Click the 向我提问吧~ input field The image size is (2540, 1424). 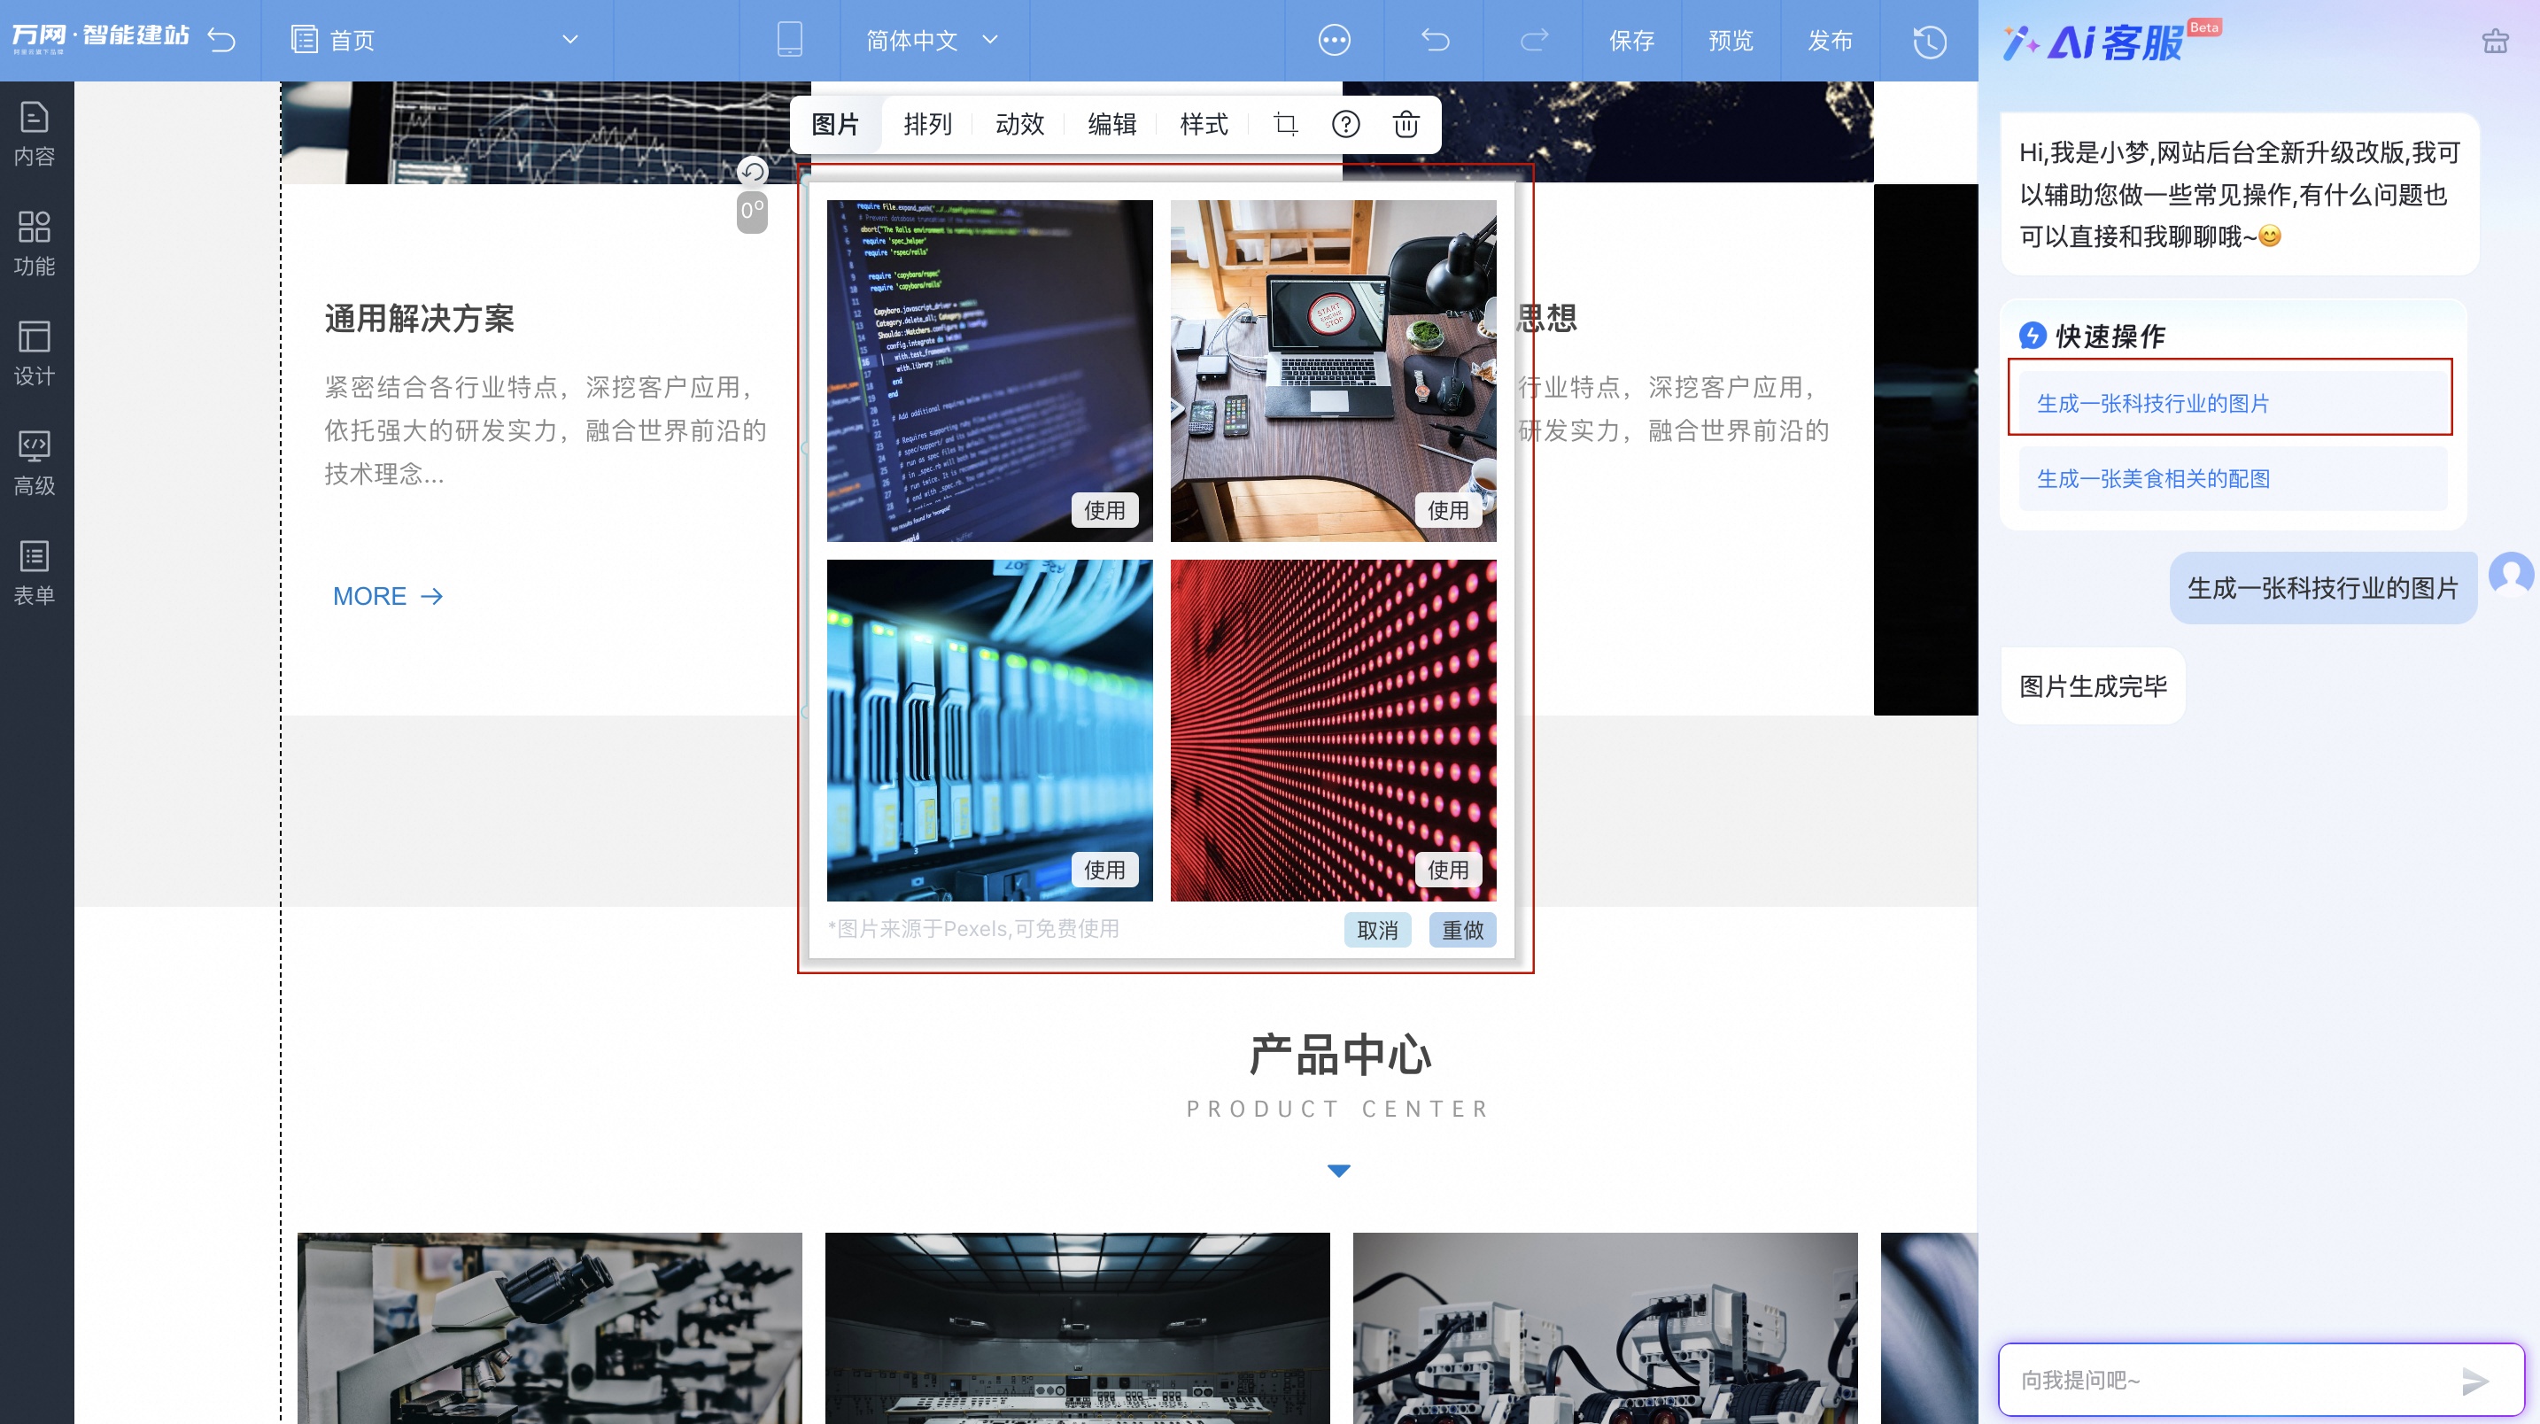tap(2219, 1381)
